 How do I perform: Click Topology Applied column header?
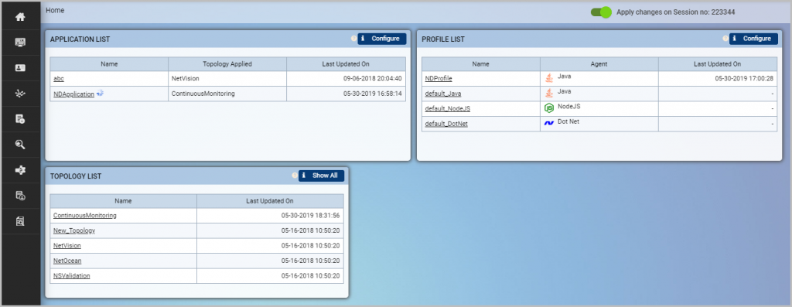[x=227, y=64]
